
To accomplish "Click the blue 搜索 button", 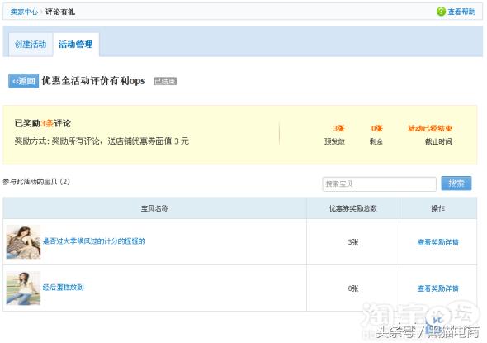I will [x=456, y=183].
